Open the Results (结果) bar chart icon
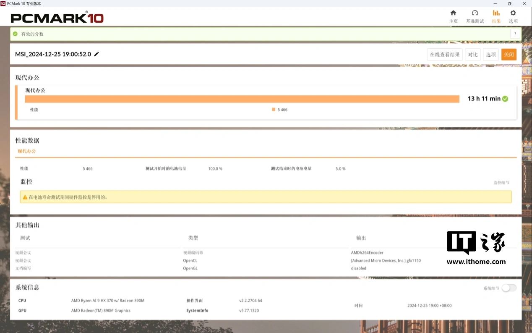 coord(496,13)
